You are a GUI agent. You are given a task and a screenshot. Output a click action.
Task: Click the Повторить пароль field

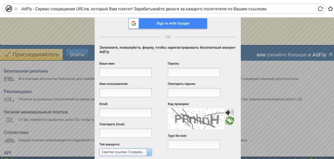click(x=194, y=92)
